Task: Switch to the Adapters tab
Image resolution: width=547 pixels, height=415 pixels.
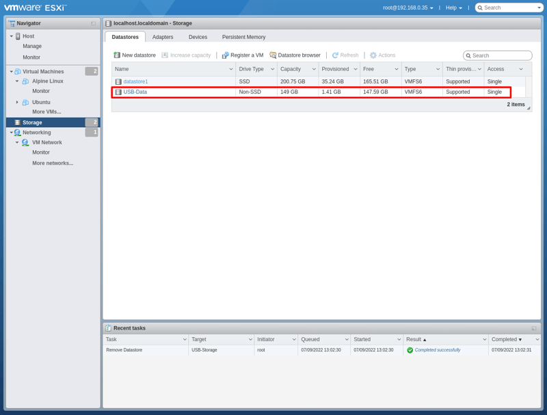Action: click(x=163, y=37)
